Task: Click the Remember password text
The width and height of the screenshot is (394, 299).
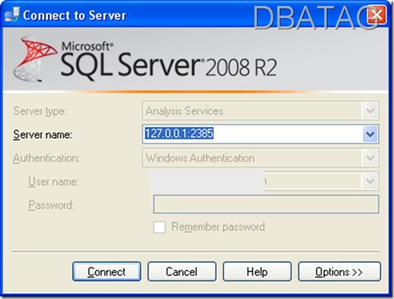Action: click(218, 227)
